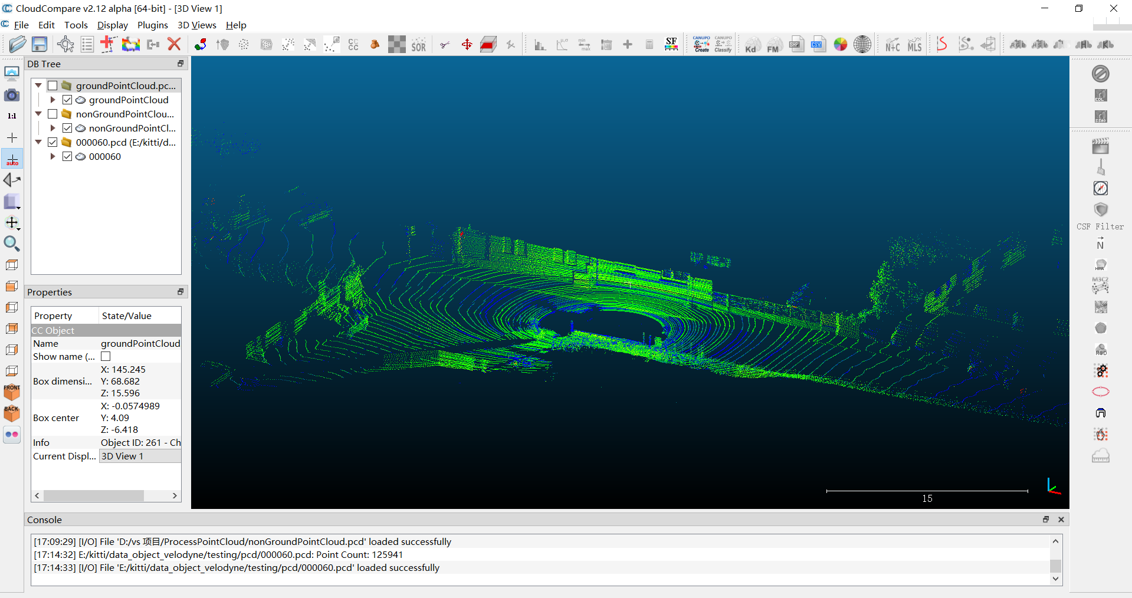Click the Properties horizontal scrollbar right arrow
The height and width of the screenshot is (598, 1132).
click(x=175, y=495)
